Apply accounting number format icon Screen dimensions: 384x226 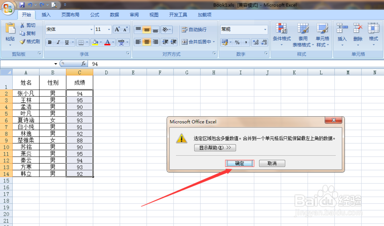coord(224,42)
